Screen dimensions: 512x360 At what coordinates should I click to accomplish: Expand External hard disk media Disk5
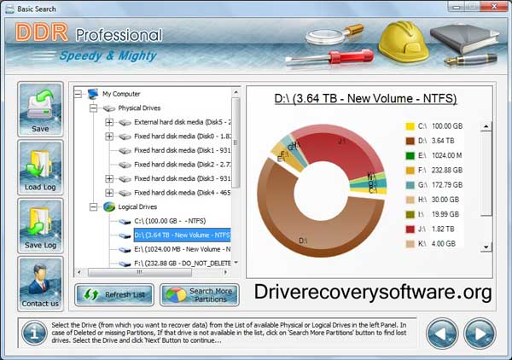[109, 122]
